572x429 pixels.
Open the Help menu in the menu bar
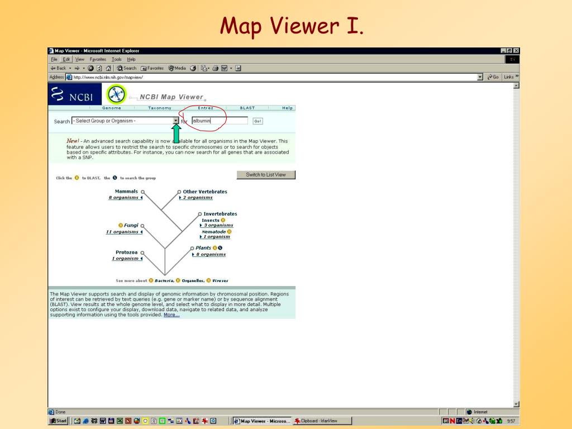tap(131, 59)
